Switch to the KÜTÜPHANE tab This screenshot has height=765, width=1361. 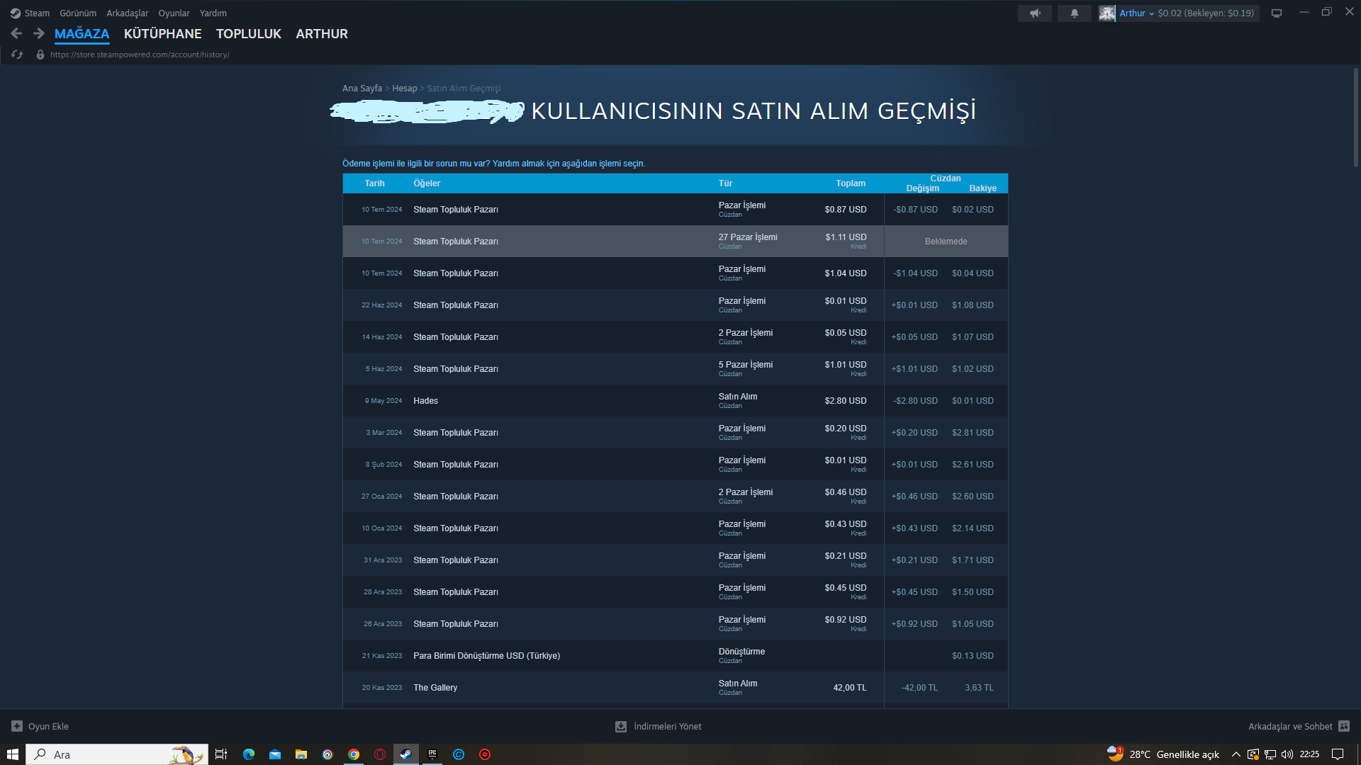tap(162, 34)
